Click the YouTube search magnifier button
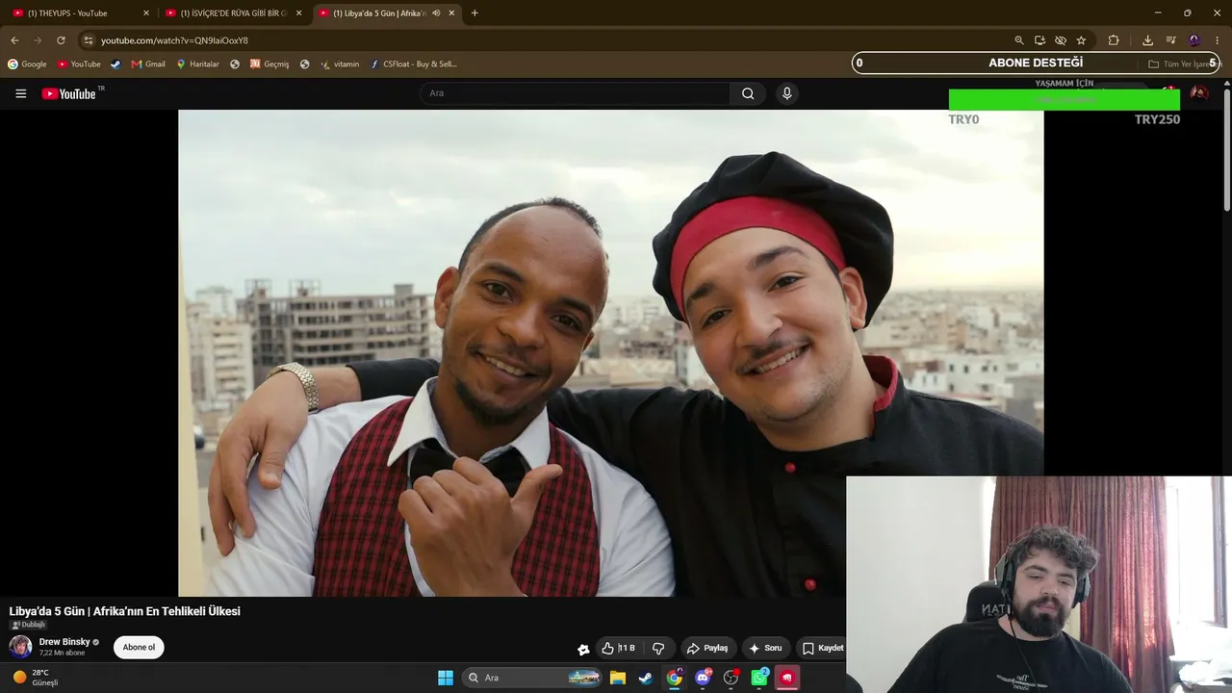 coord(748,93)
